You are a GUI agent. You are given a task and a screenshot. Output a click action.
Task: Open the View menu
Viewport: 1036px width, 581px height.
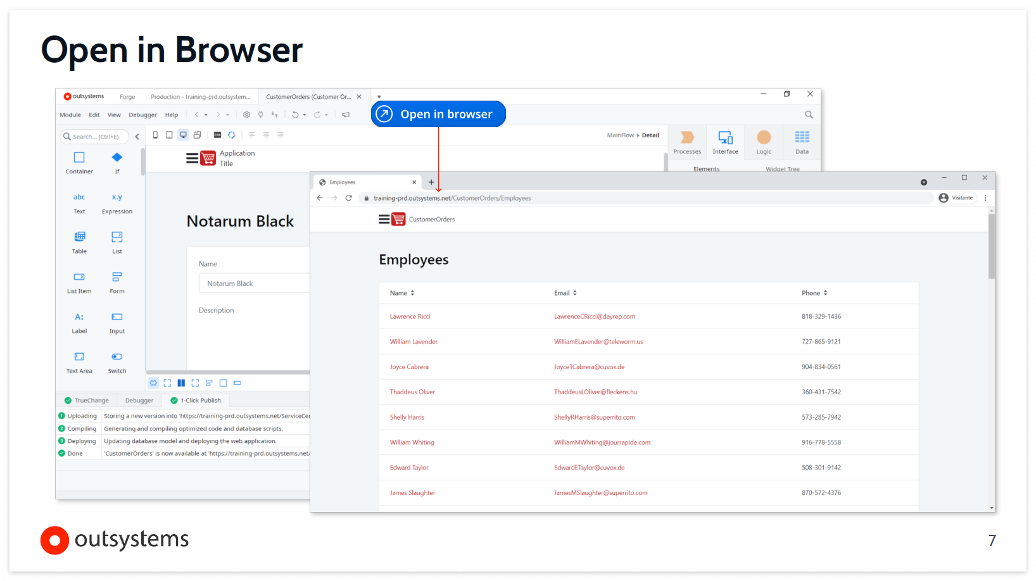114,115
